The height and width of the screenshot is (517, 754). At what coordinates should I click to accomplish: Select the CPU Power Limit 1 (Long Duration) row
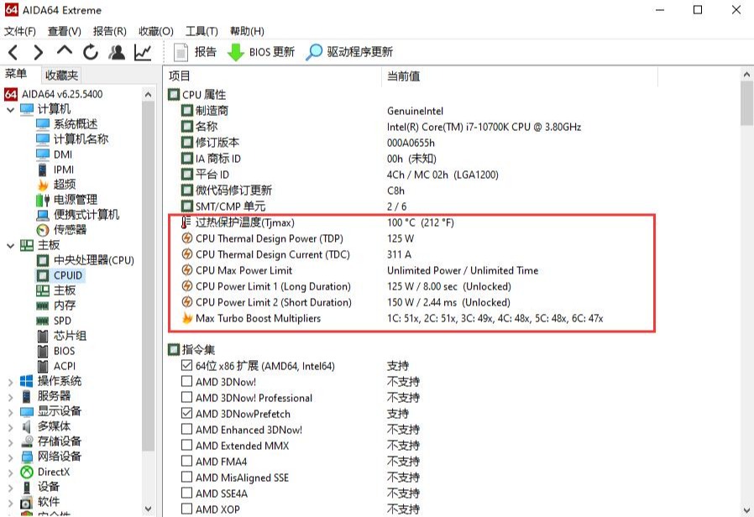411,286
